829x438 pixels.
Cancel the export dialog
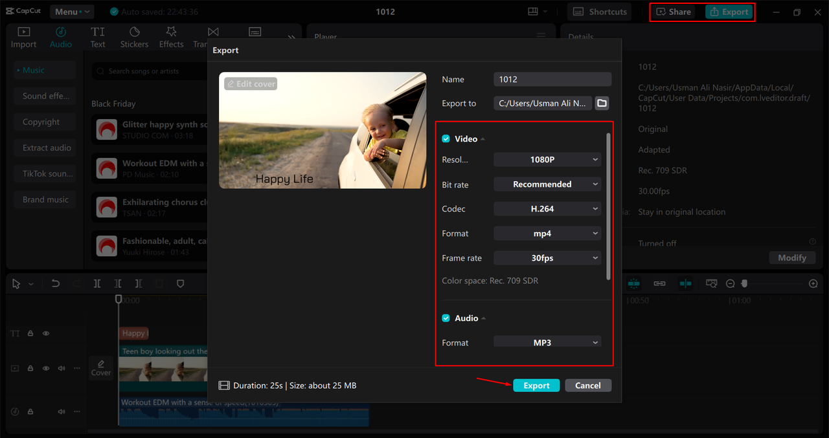coord(588,386)
